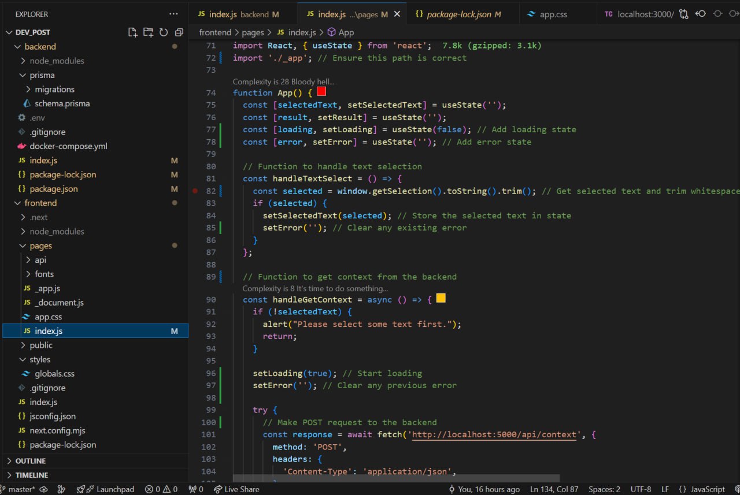Expand the OUTLINE section
The image size is (740, 495).
pyautogui.click(x=31, y=461)
